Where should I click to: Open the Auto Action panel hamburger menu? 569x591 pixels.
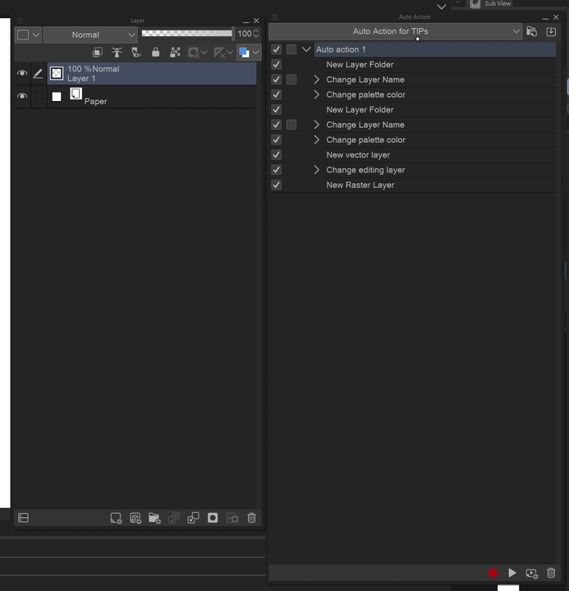[x=274, y=17]
